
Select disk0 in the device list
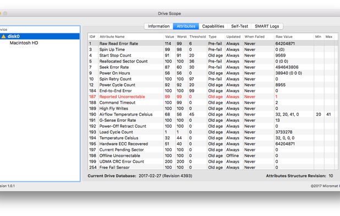40,36
